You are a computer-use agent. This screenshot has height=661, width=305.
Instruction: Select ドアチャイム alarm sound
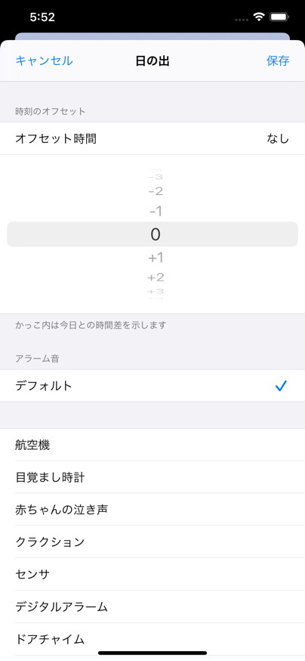152,640
